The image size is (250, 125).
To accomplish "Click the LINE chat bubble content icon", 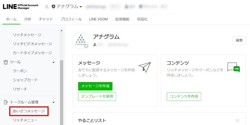I will point(233,67).
